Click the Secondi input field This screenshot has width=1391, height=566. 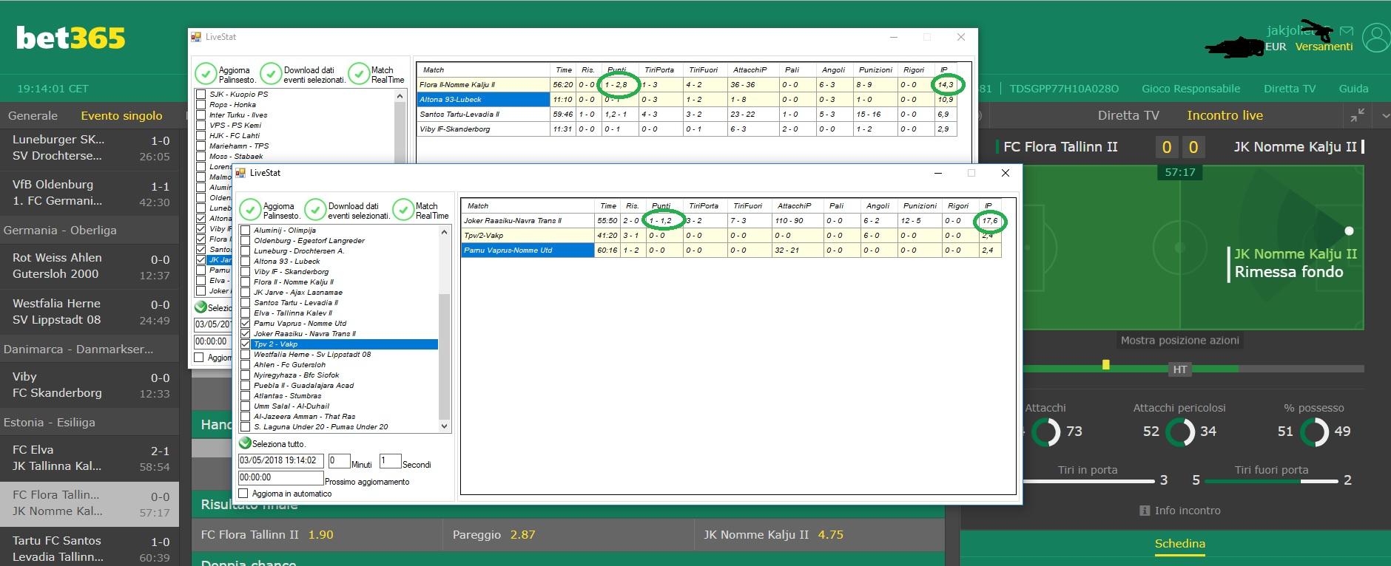[x=390, y=460]
